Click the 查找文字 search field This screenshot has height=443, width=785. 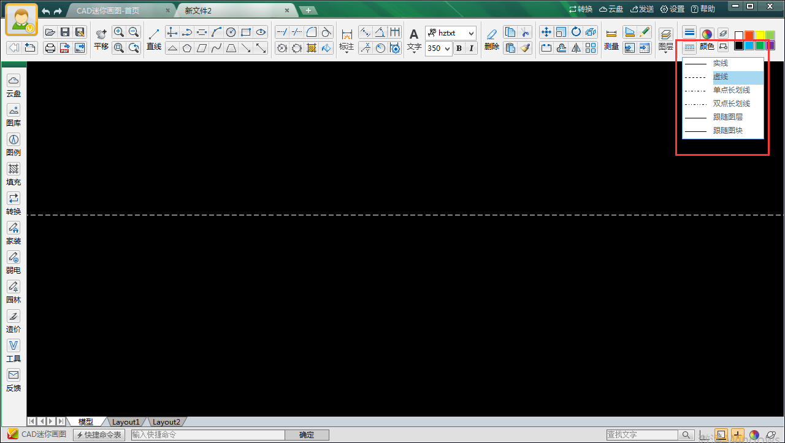642,435
